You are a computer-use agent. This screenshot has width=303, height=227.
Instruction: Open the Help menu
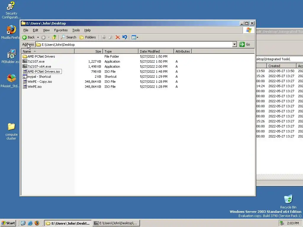[87, 30]
